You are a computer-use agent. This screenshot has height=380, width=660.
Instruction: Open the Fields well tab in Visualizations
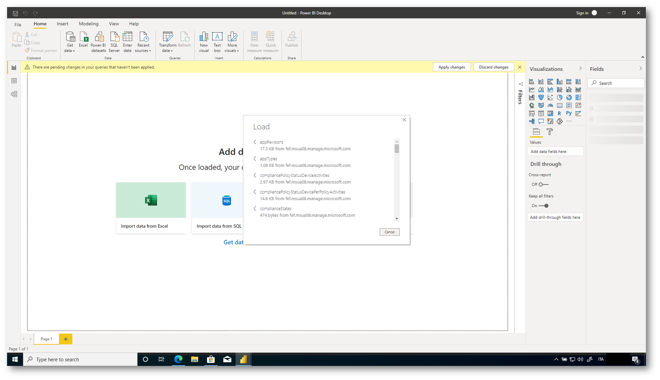pyautogui.click(x=536, y=132)
